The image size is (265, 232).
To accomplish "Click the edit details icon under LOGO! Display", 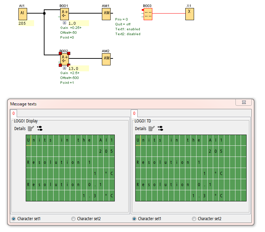I will 31,129.
